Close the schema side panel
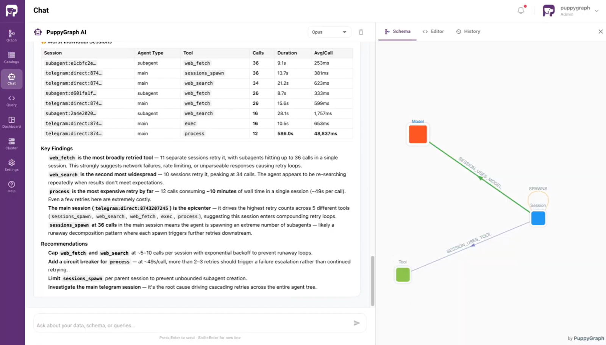 pyautogui.click(x=600, y=31)
